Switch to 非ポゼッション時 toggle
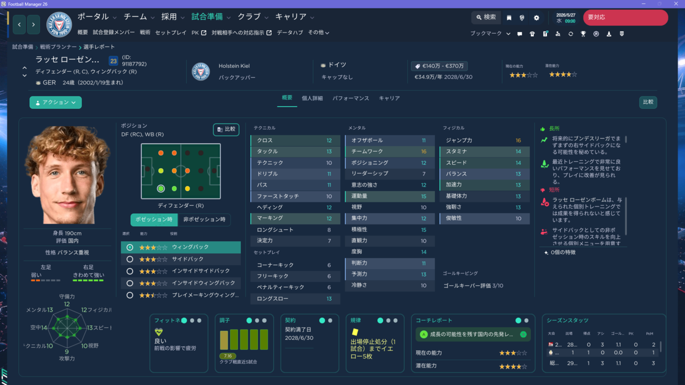This screenshot has width=685, height=385. pos(204,220)
